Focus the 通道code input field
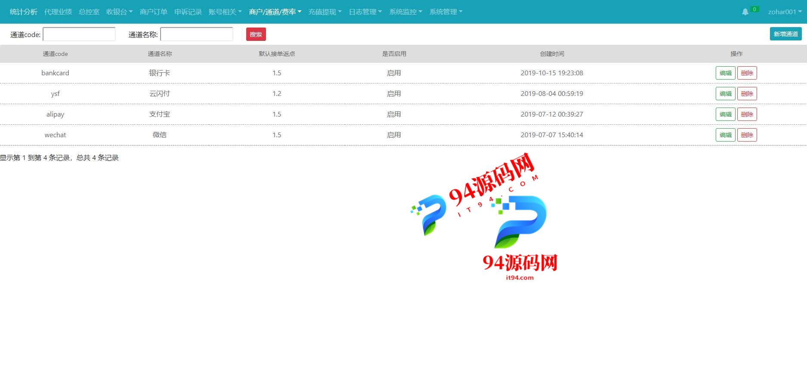 click(79, 34)
